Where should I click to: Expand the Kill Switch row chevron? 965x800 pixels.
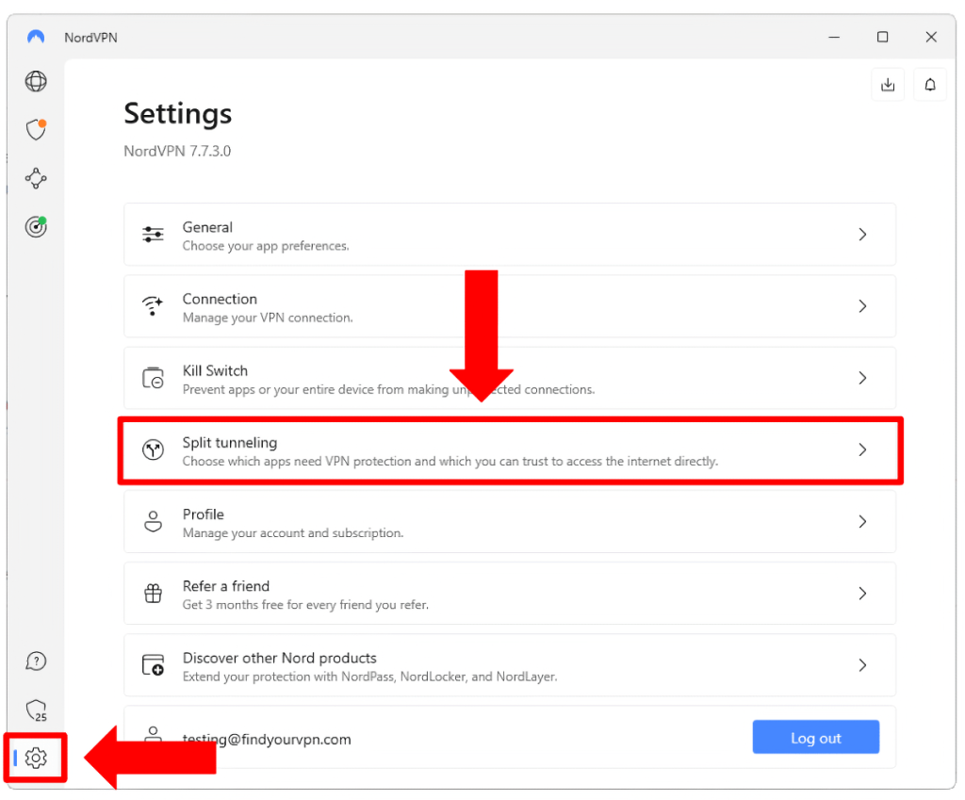(863, 378)
